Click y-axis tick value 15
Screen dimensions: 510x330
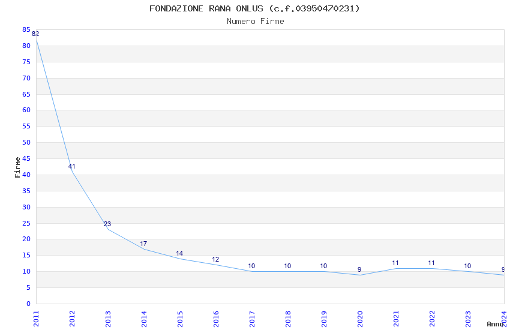[x=26, y=255]
